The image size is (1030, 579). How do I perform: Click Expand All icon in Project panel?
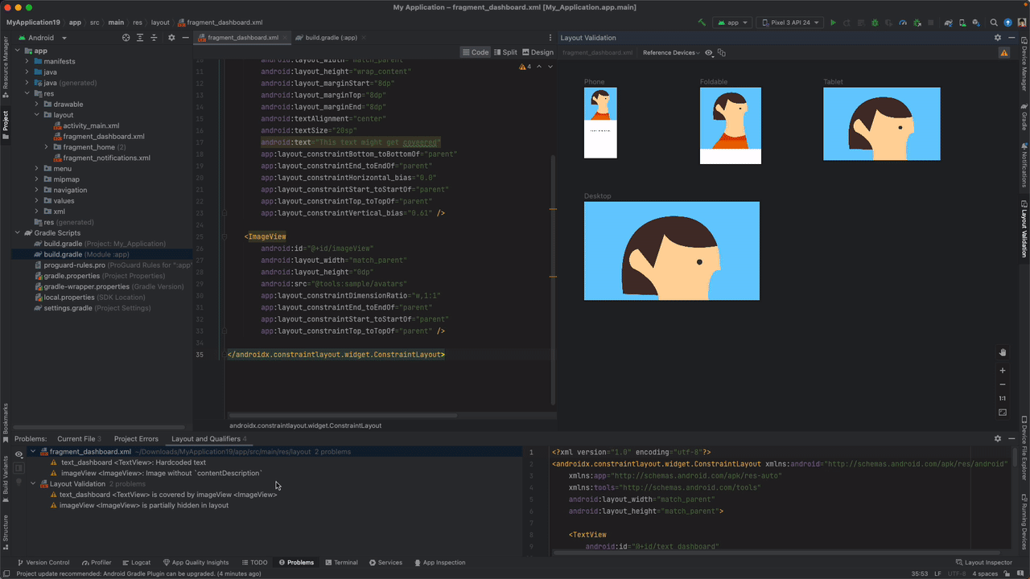tap(140, 38)
